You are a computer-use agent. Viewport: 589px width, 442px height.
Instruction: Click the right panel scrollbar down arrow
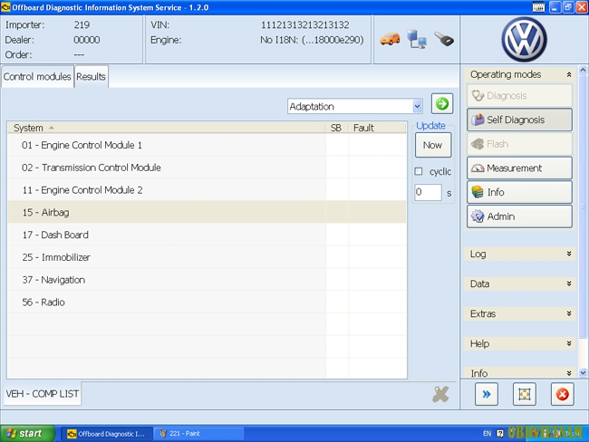tap(583, 372)
